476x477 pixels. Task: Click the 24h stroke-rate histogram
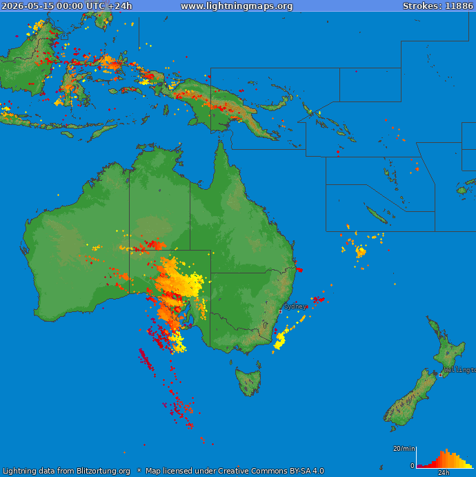tap(445, 458)
